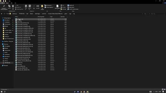Open Musik under Denne pc
166x93 pixels.
point(6,52)
